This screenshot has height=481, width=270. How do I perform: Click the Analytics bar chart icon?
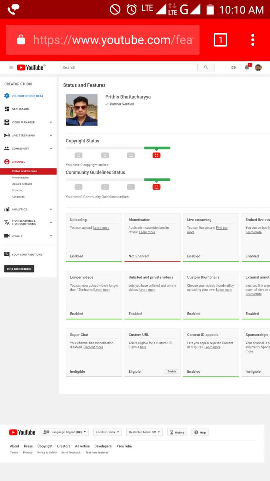tap(7, 209)
